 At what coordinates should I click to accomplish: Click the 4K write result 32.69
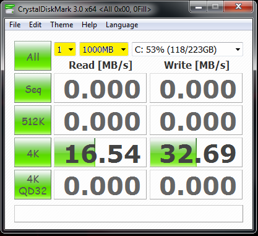196,152
